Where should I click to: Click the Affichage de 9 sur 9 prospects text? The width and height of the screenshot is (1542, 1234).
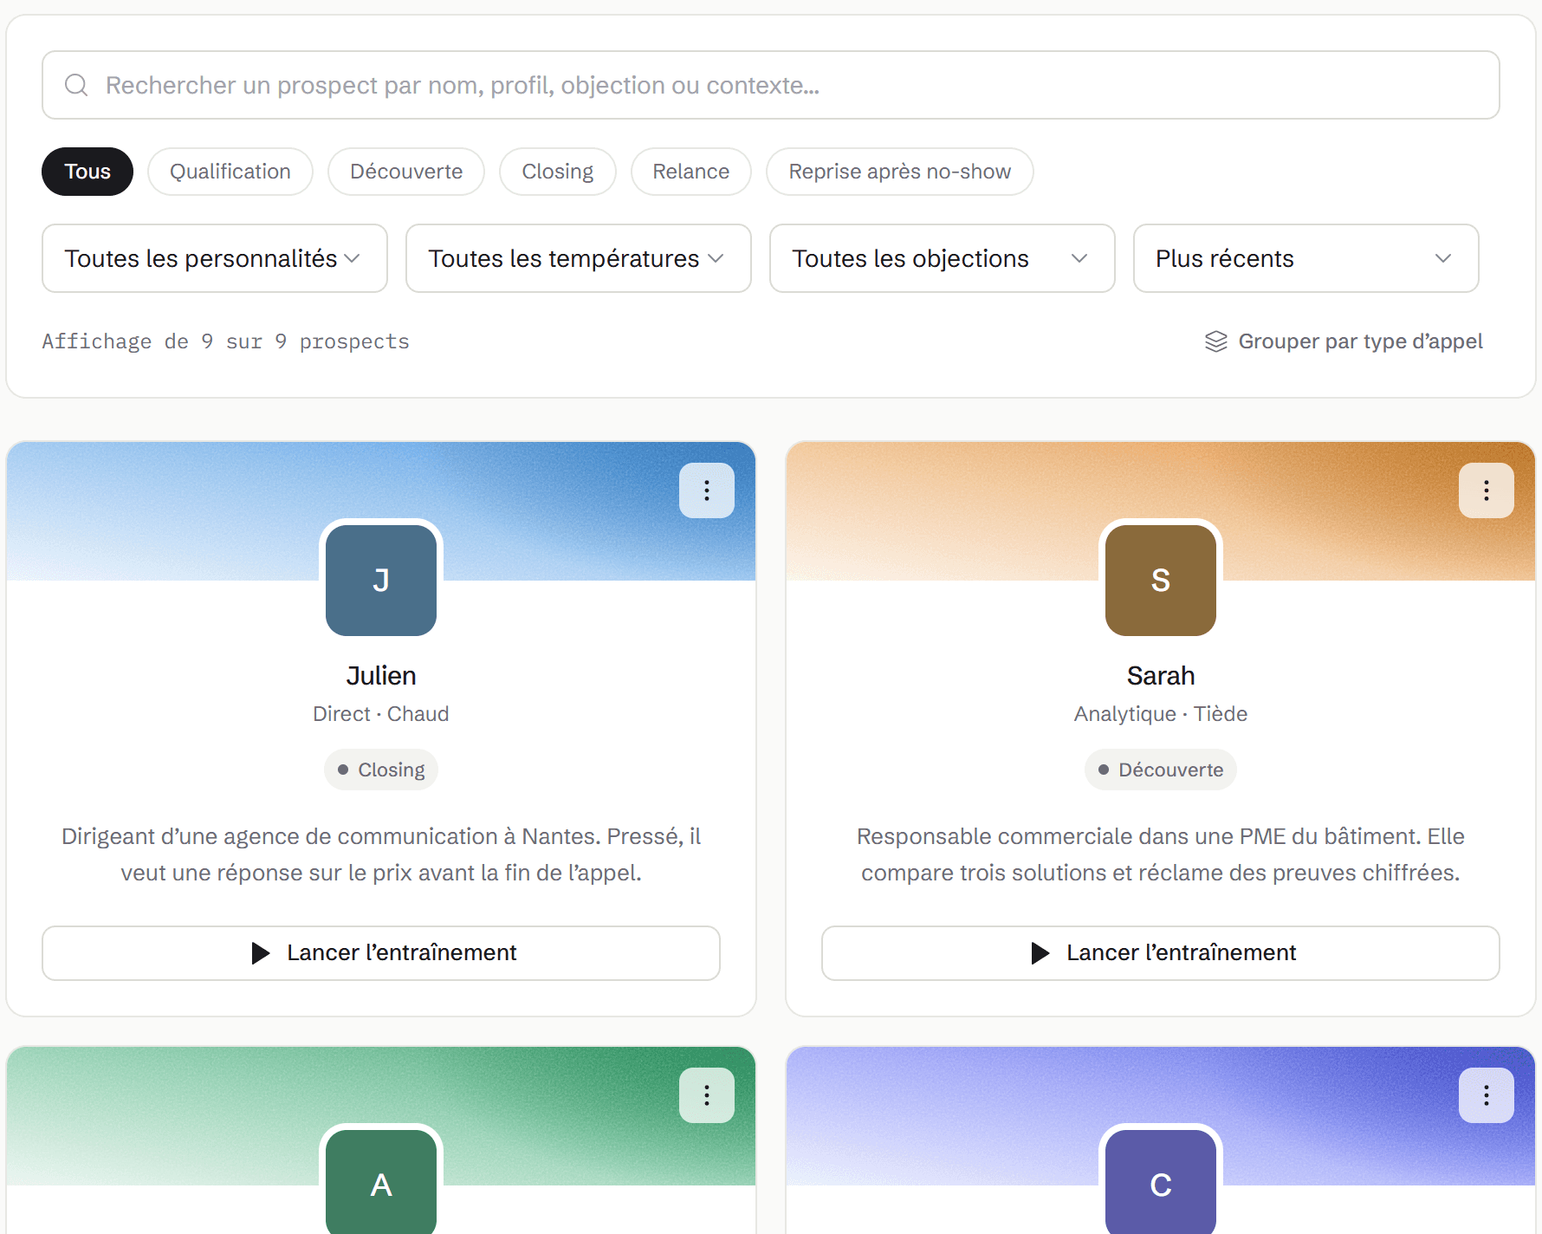[x=225, y=341]
